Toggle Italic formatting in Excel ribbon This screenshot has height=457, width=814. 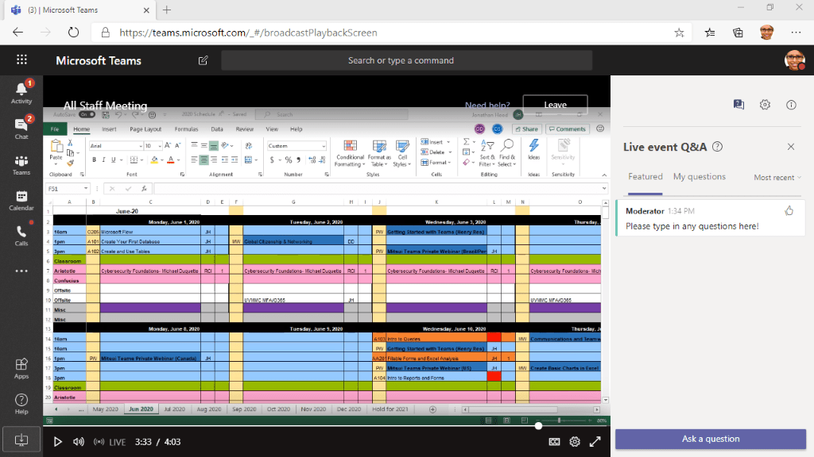tap(103, 159)
